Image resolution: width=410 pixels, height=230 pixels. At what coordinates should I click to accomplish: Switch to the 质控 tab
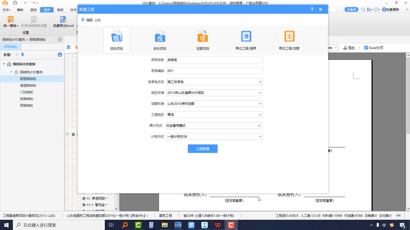click(33, 10)
